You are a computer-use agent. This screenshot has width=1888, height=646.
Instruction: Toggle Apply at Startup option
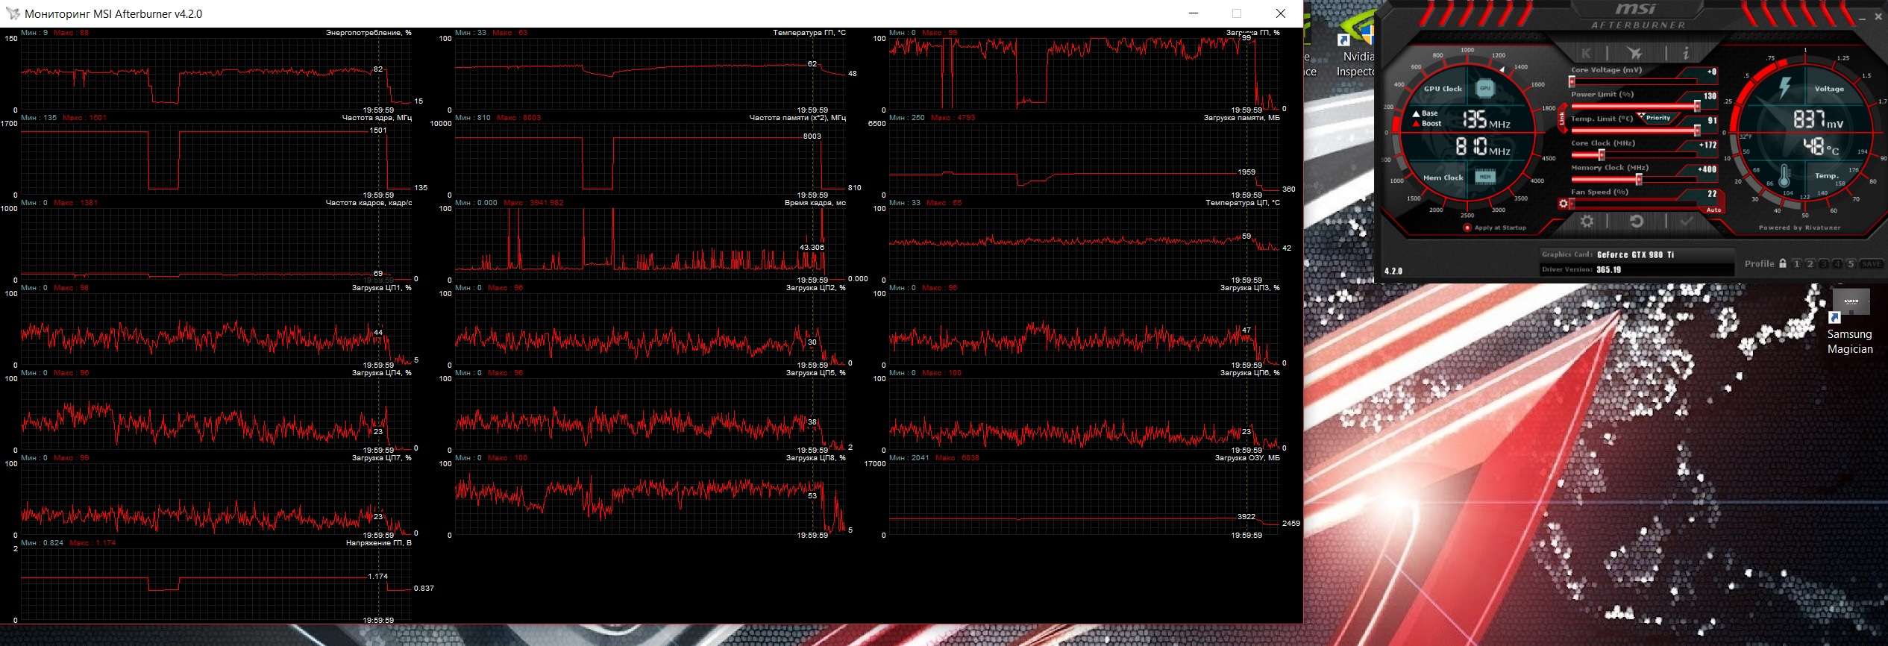[x=1495, y=228]
